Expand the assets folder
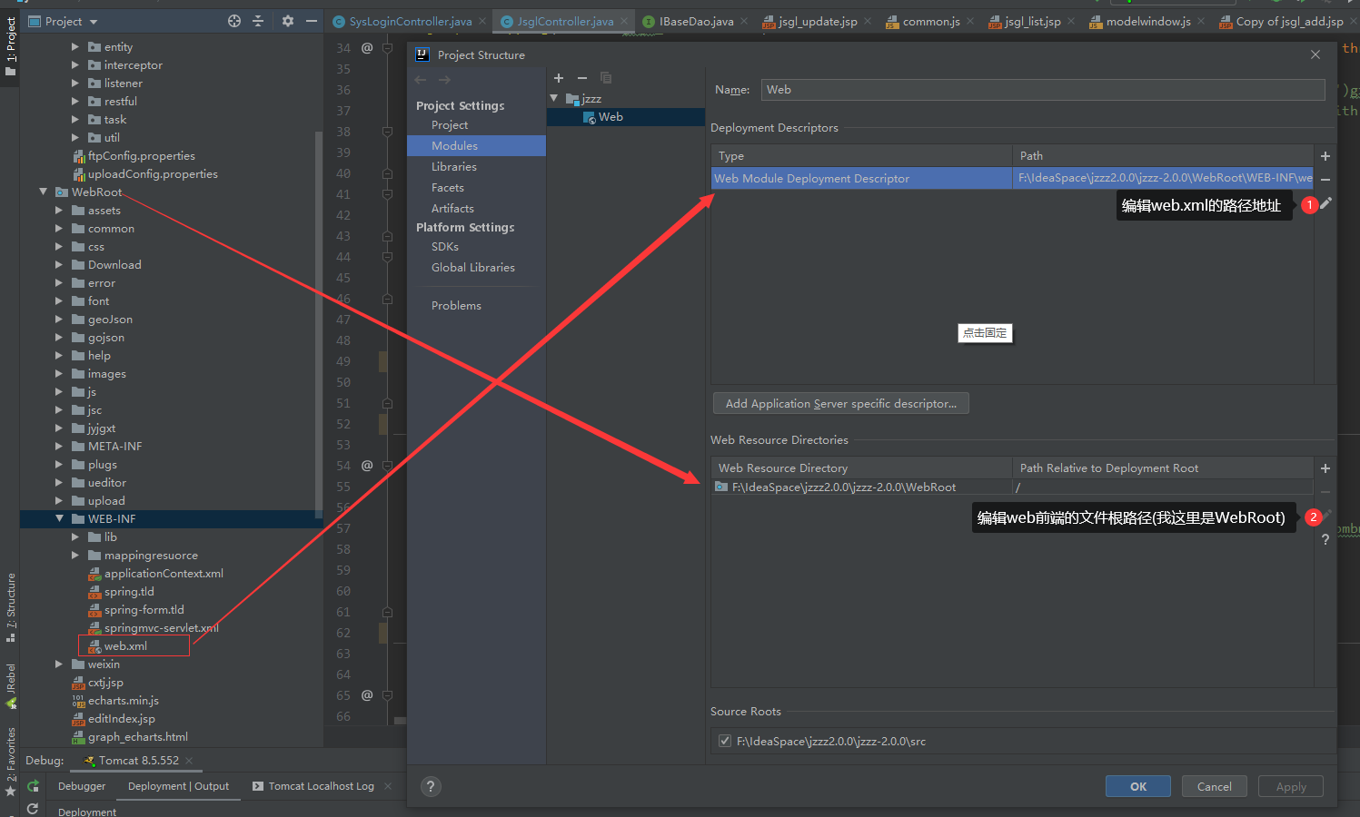The image size is (1360, 817). (59, 210)
